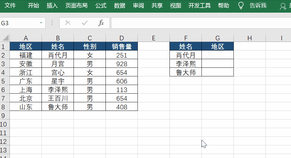Select cell containing 安徽
This screenshot has width=291, height=158.
26,64
